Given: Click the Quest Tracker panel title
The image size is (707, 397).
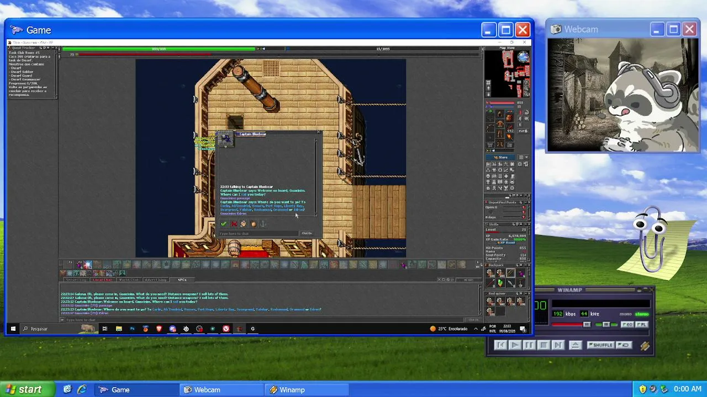Looking at the screenshot, I should 23,48.
